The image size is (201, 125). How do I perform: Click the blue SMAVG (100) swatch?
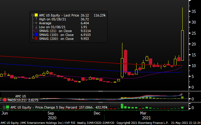tap(36, 35)
